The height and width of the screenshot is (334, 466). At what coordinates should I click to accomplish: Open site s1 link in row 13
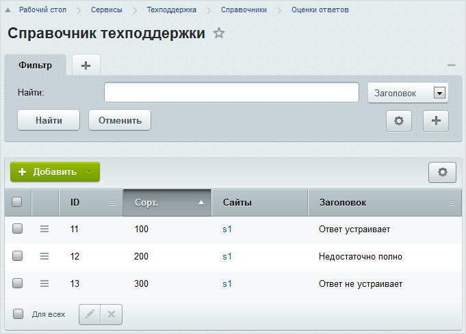227,283
